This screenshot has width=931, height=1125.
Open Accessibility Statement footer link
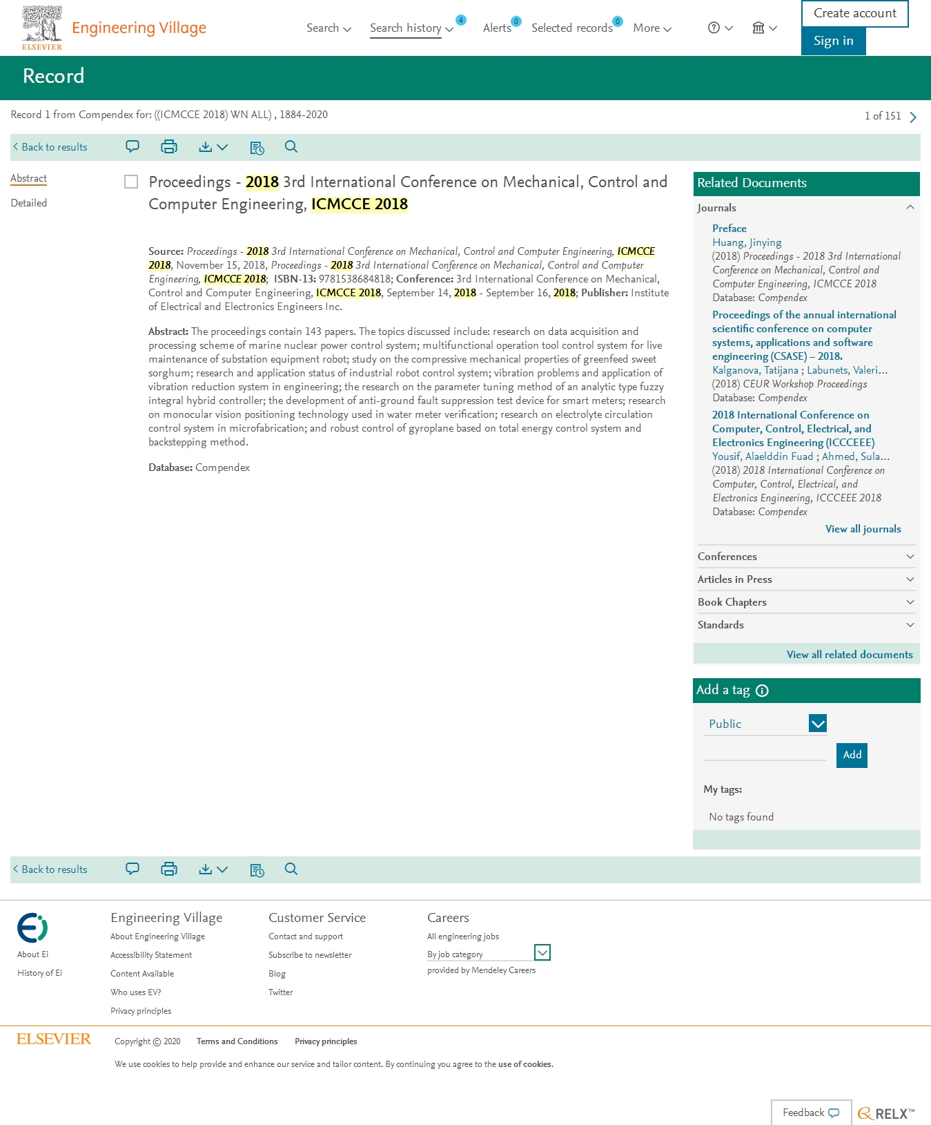click(151, 955)
